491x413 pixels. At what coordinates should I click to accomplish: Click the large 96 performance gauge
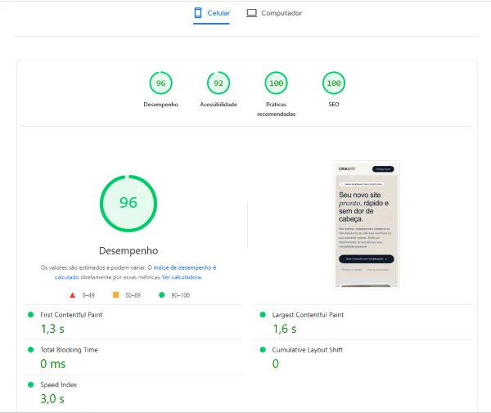(128, 204)
